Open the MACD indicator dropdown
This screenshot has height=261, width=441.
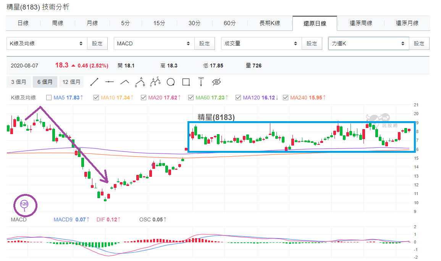154,43
